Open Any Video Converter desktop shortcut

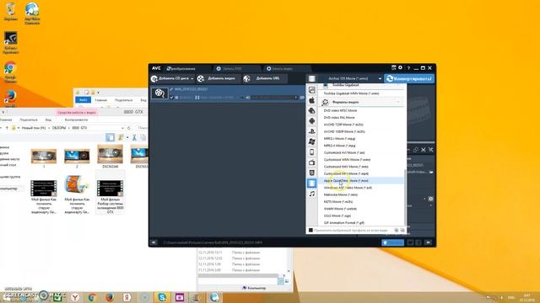pyautogui.click(x=32, y=13)
